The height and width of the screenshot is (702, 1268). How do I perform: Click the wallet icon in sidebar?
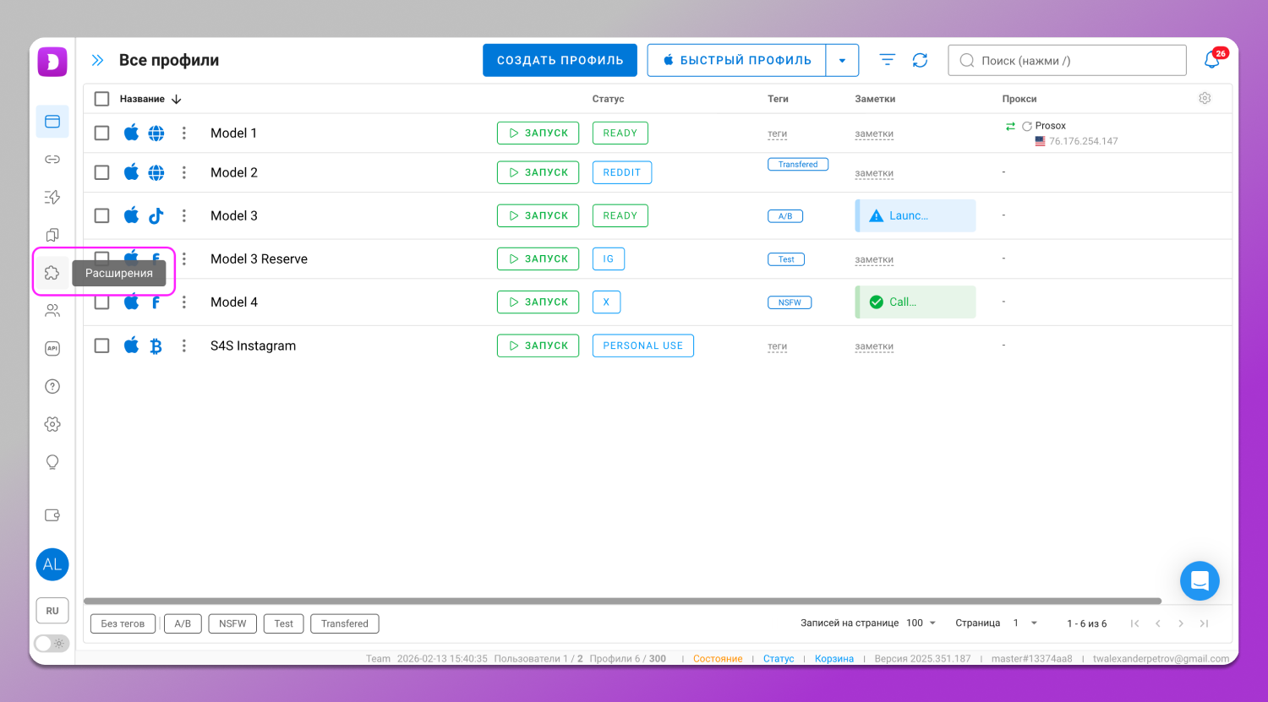point(52,515)
